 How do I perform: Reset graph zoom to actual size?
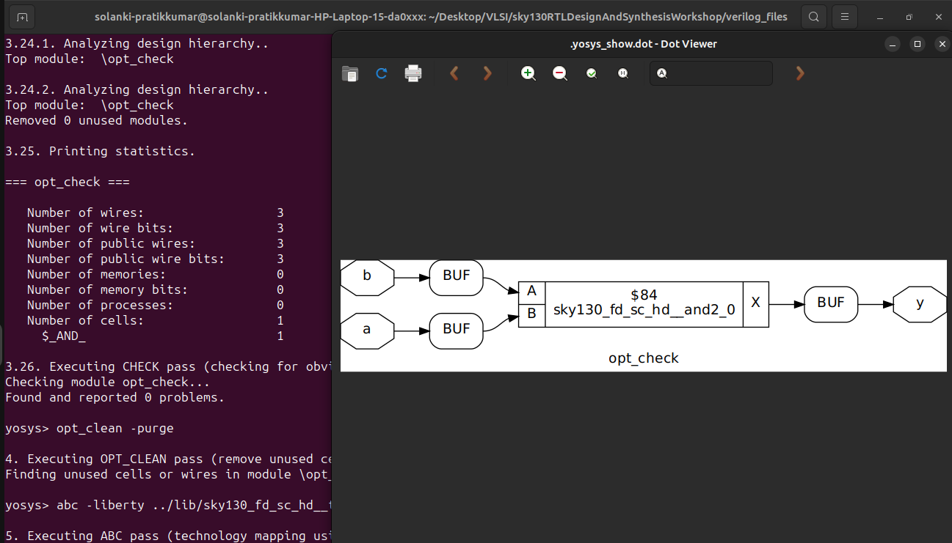[x=623, y=73]
